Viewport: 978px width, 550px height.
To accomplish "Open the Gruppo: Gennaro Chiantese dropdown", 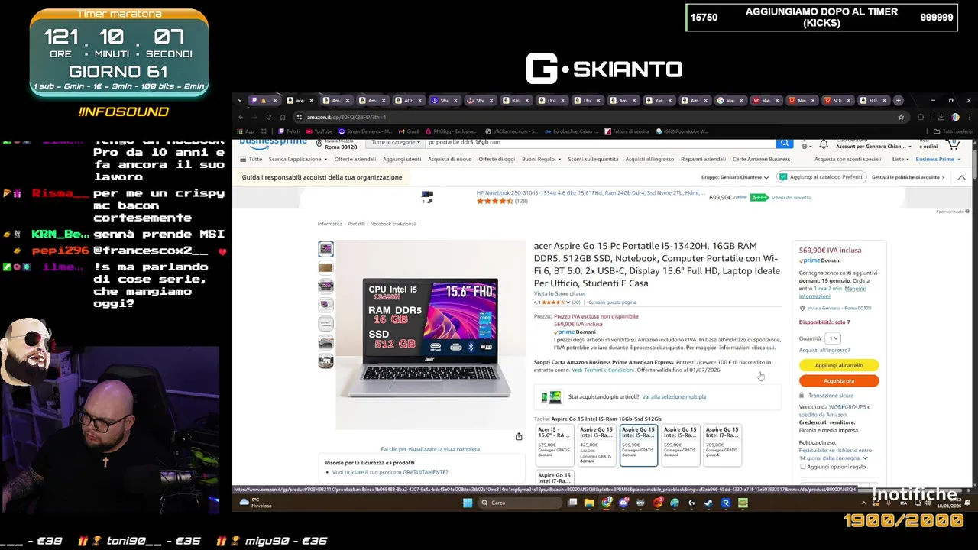I will click(x=734, y=177).
